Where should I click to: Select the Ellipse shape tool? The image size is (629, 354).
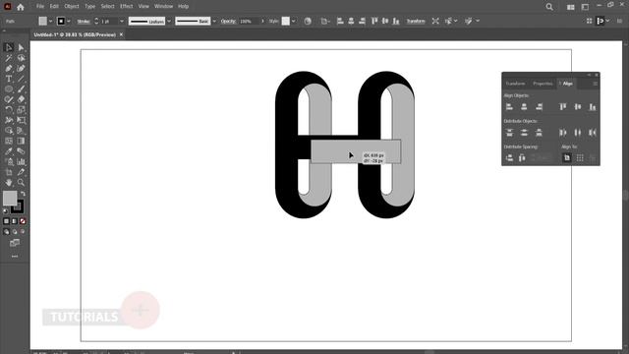(9, 89)
